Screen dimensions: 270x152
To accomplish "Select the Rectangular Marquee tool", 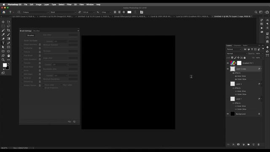I will coord(3,26).
